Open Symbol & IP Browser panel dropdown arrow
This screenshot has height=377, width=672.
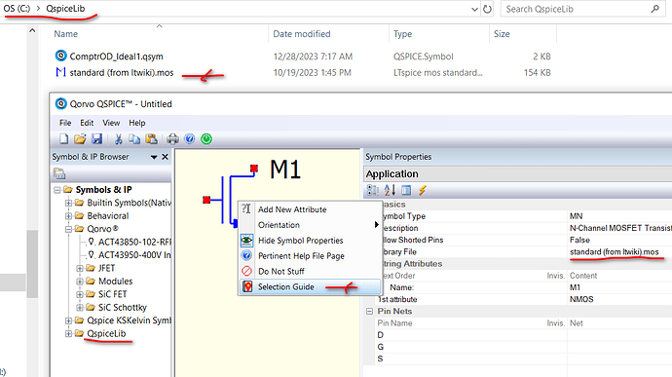[154, 158]
